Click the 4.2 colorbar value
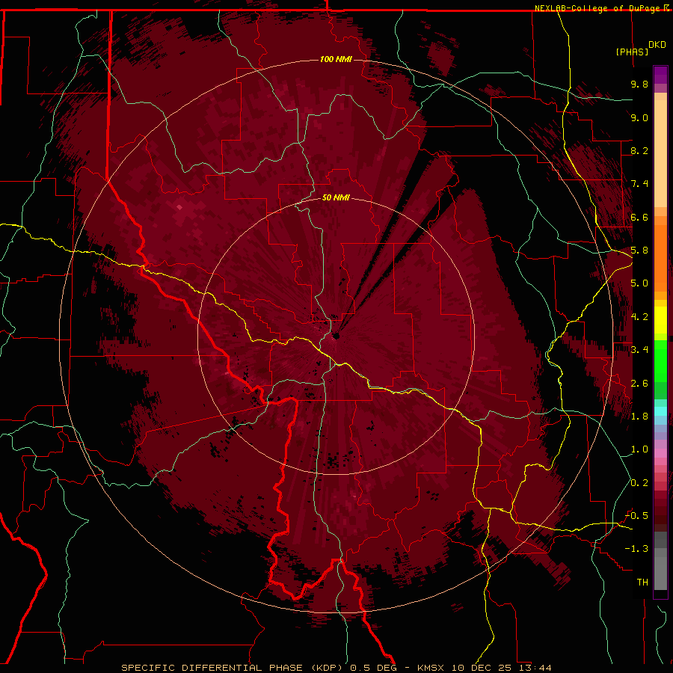This screenshot has width=673, height=673. click(x=639, y=317)
